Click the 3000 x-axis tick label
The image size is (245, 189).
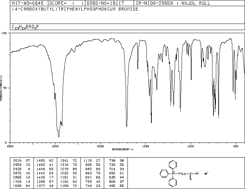[x=55, y=146]
